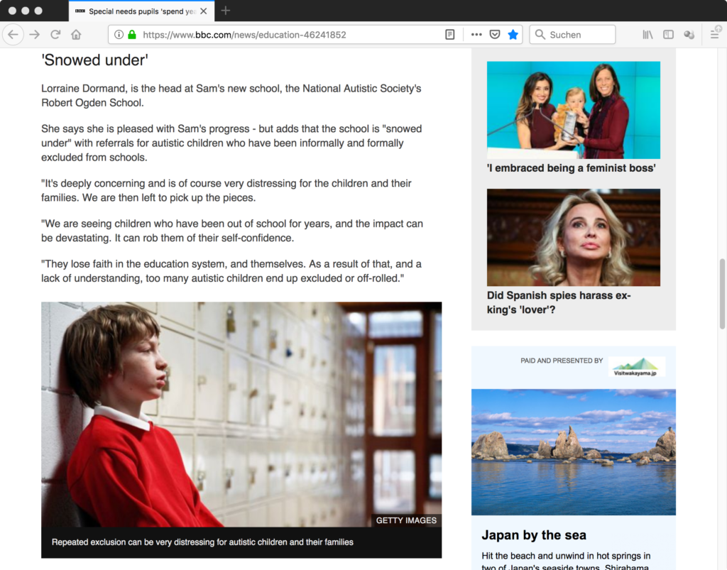Screen dimensions: 727x570
Task: Toggle reader view in the address bar
Action: tap(449, 34)
